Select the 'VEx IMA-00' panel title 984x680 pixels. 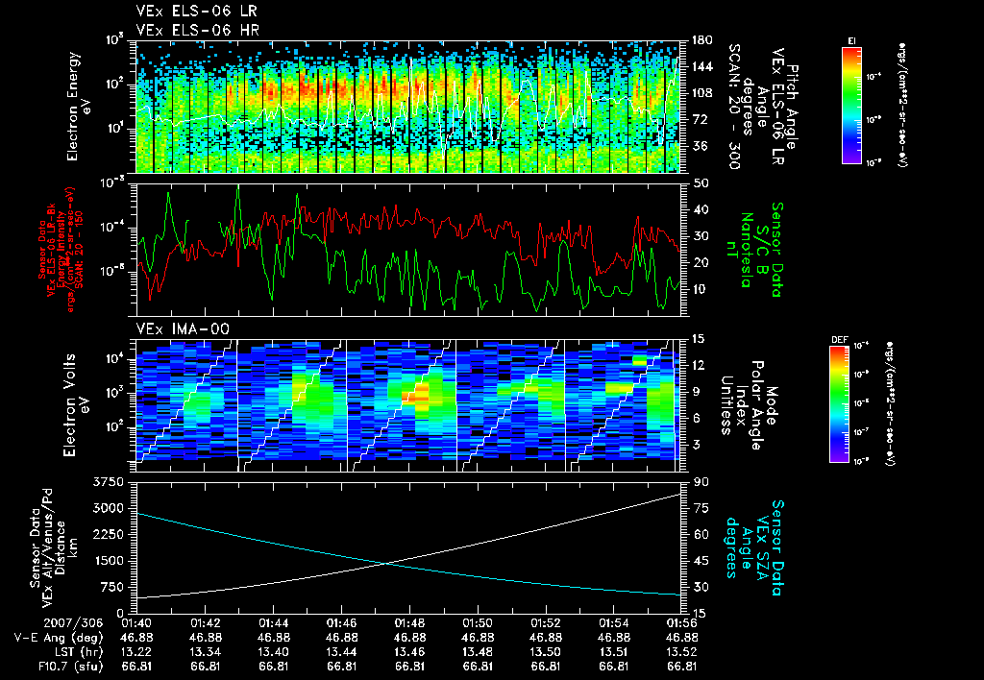tap(183, 329)
